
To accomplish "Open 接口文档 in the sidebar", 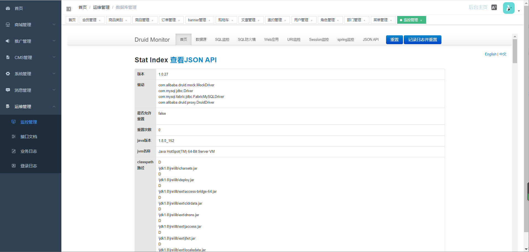I will 31,136.
